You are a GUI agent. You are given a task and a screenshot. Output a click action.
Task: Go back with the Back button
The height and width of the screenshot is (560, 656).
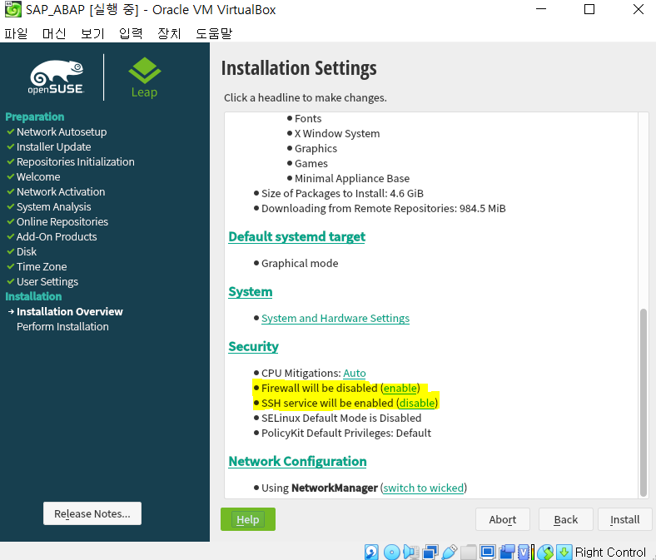(565, 519)
